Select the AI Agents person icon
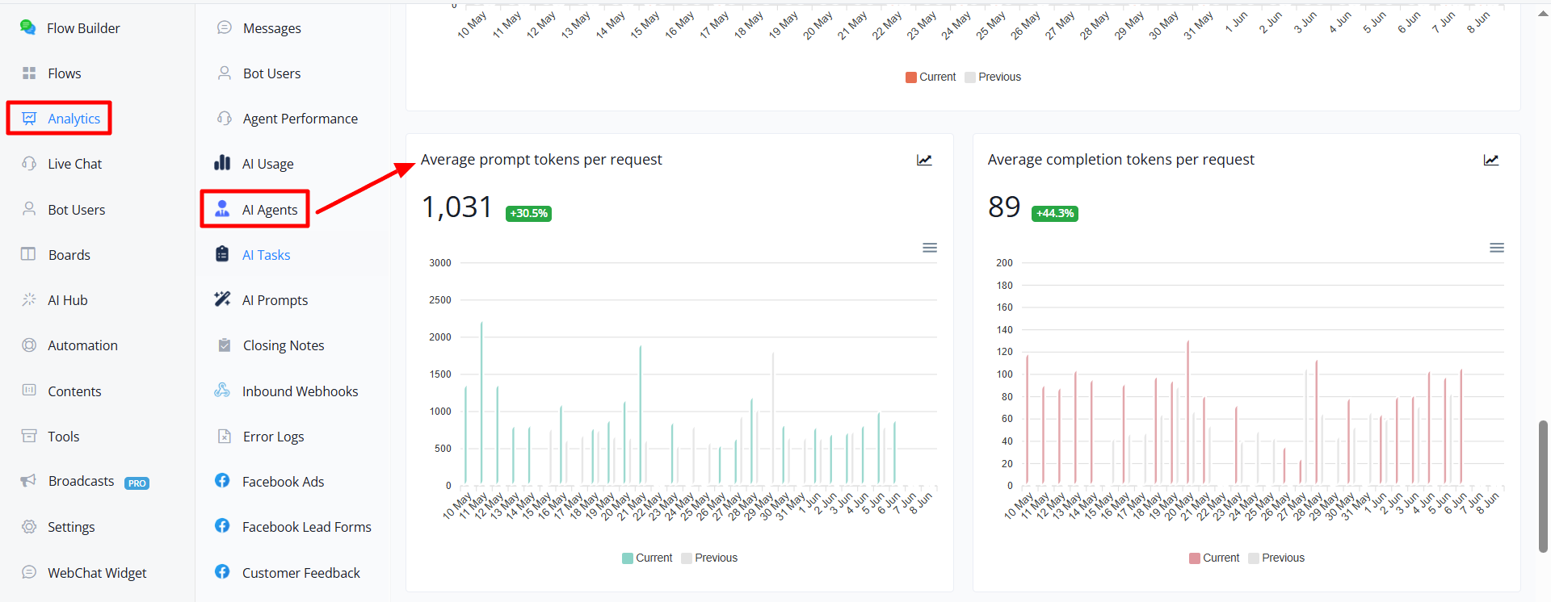This screenshot has width=1551, height=602. point(222,209)
